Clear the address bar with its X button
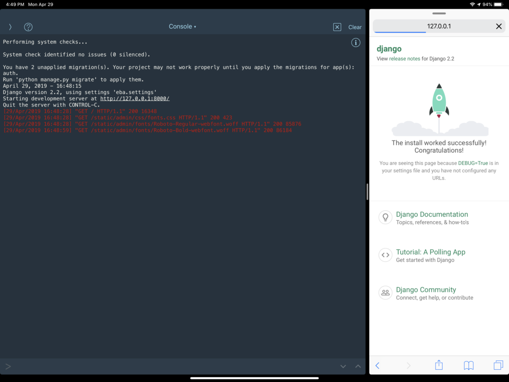509x382 pixels. tap(499, 26)
